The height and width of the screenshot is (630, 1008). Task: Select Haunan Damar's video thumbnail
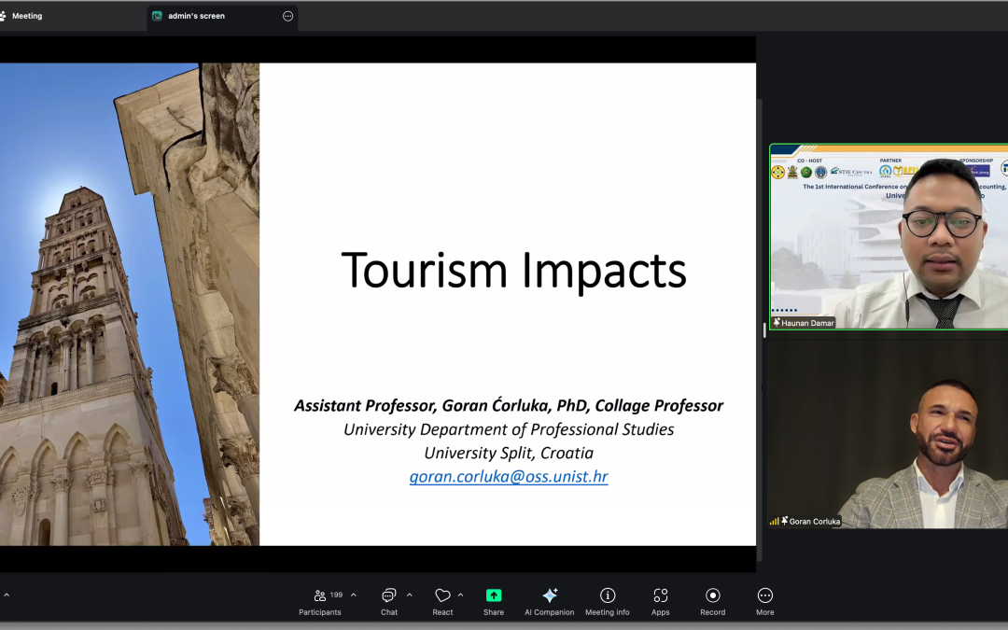(x=889, y=236)
